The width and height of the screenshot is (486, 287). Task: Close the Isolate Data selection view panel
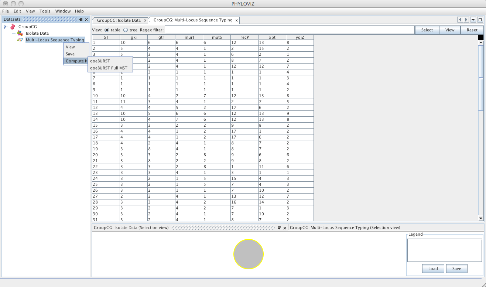tap(285, 228)
